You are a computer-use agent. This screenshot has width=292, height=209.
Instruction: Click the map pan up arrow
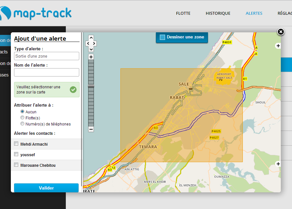(91, 38)
